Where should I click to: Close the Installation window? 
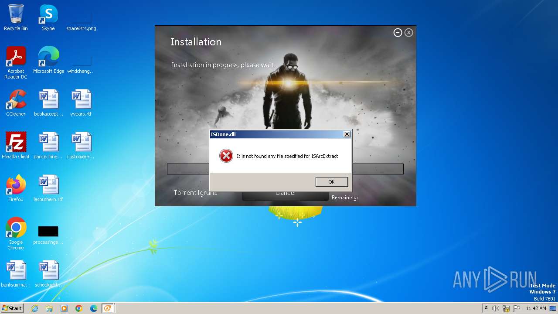tap(408, 33)
